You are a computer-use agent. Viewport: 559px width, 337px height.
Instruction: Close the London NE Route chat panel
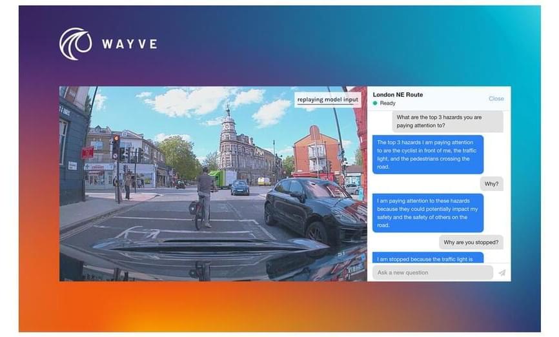point(496,99)
